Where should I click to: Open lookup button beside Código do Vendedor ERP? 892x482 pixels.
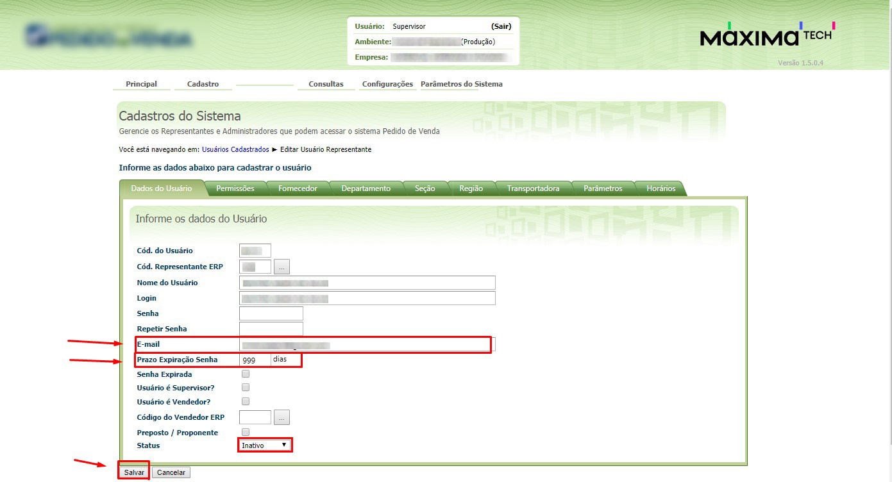(x=282, y=418)
